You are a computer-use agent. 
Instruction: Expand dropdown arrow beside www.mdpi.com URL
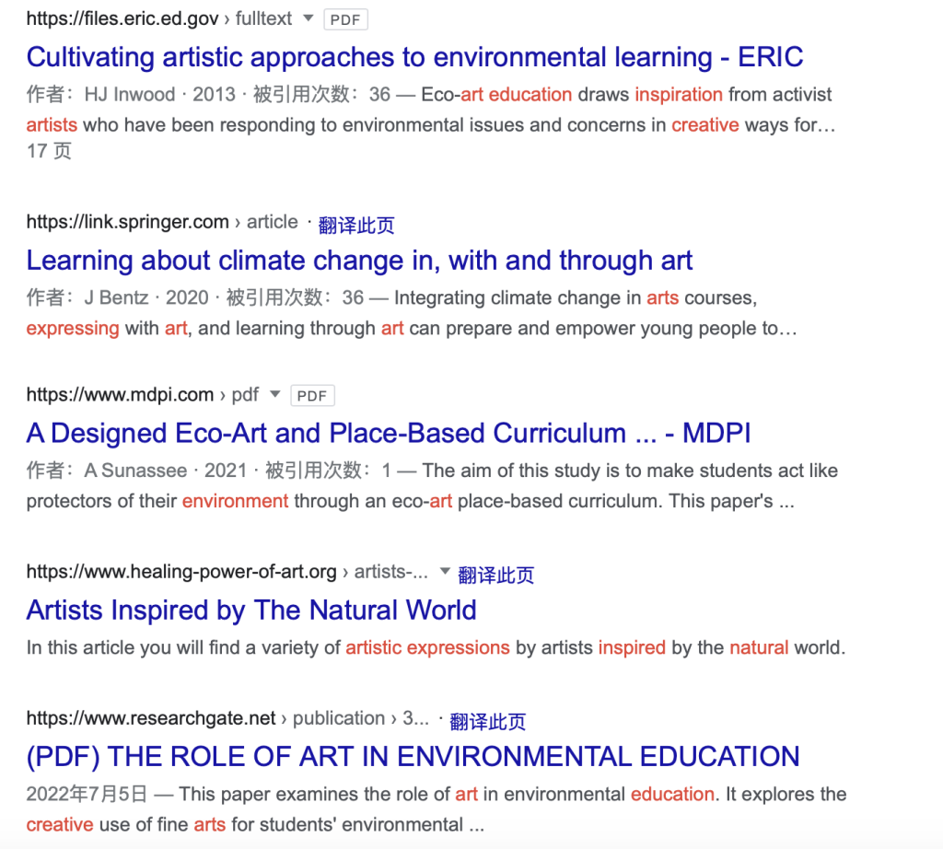point(274,395)
